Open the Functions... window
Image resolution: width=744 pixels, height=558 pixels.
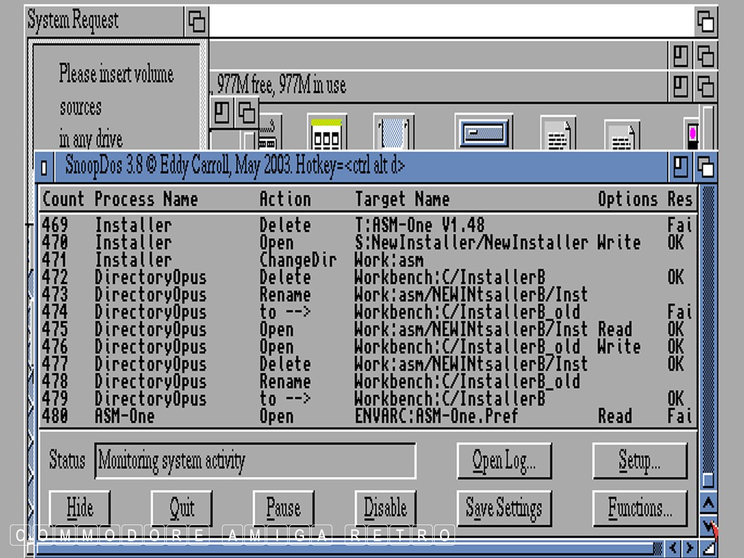pos(640,508)
